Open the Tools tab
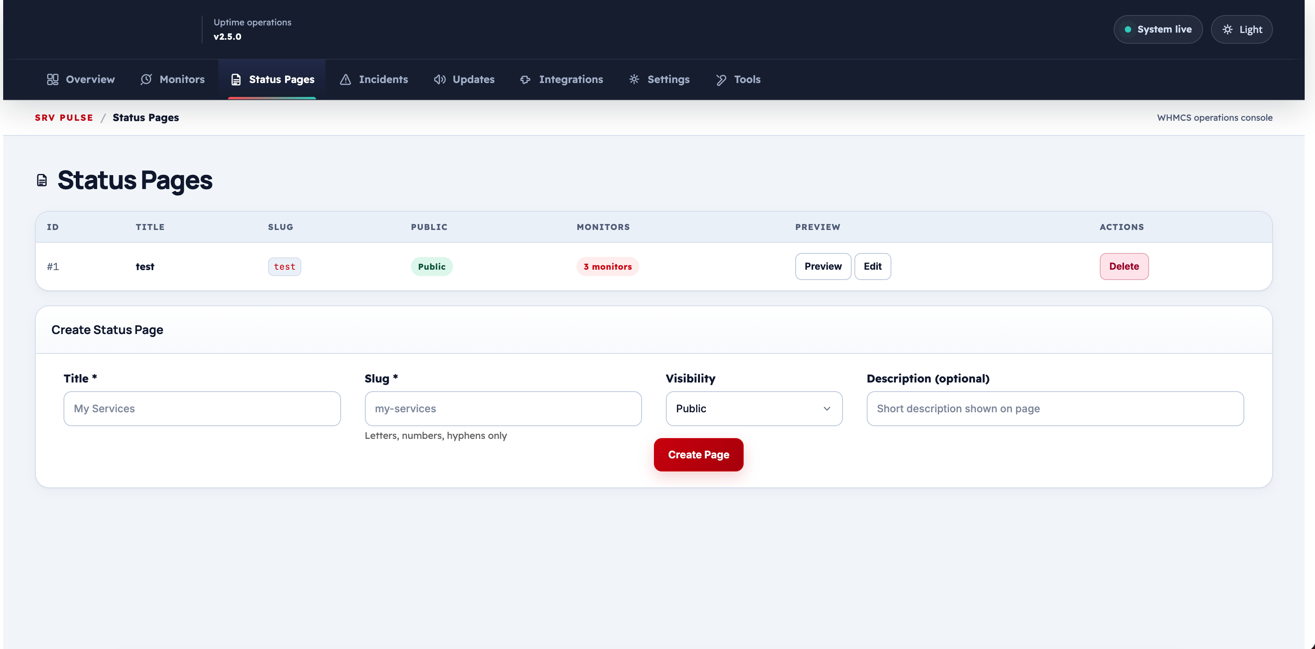 coord(738,79)
